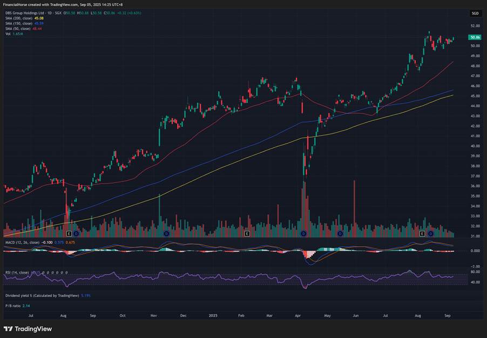
Task: Click the Feb label on time axis
Action: [x=241, y=316]
